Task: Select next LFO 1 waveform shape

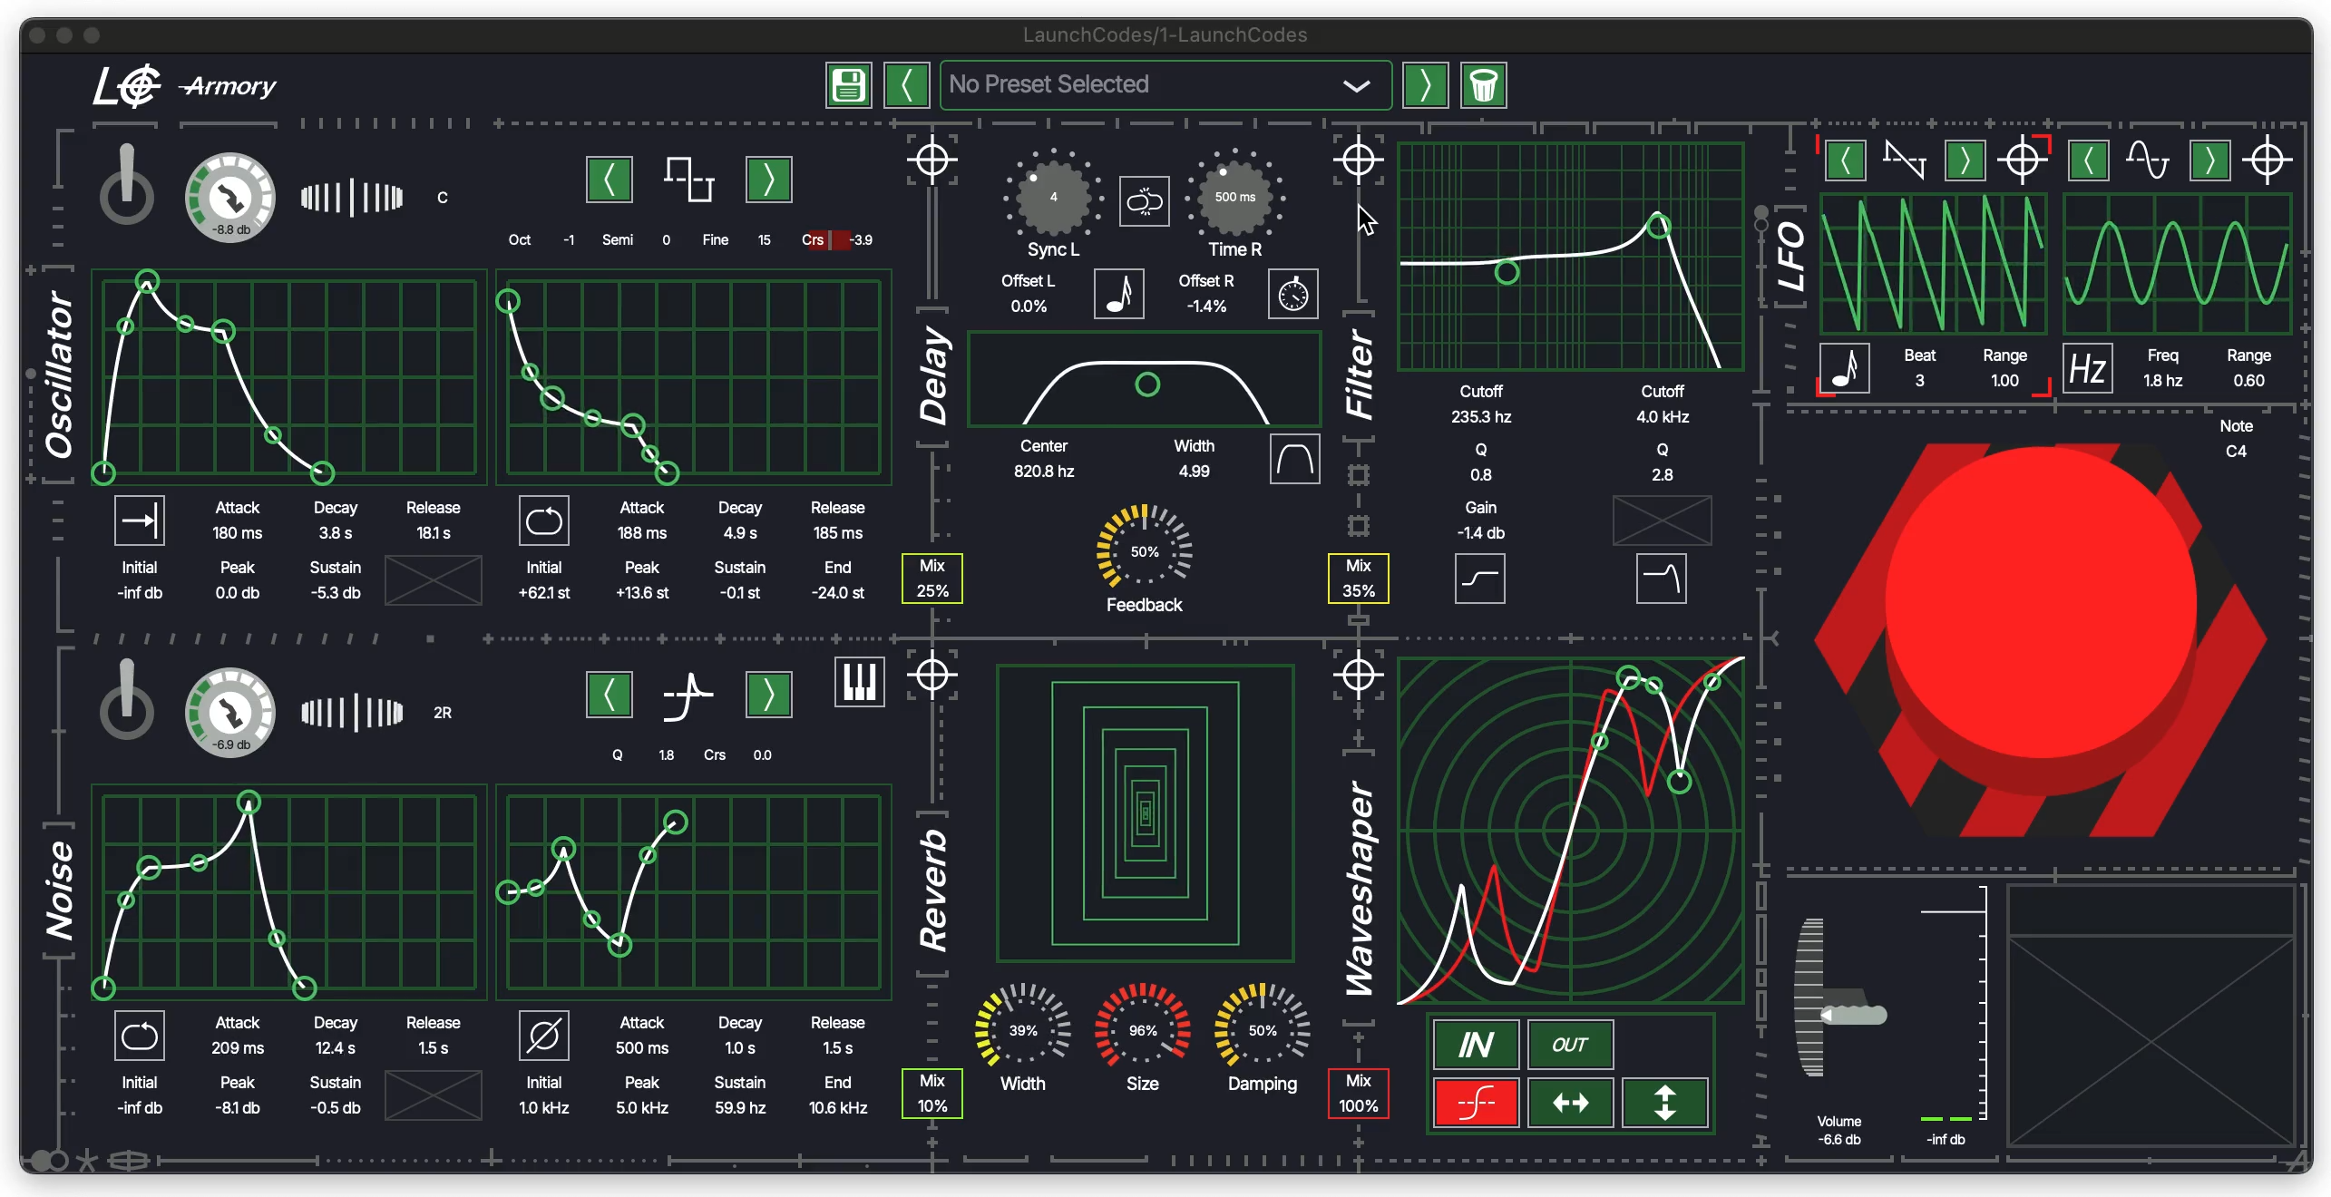Action: [x=1965, y=161]
